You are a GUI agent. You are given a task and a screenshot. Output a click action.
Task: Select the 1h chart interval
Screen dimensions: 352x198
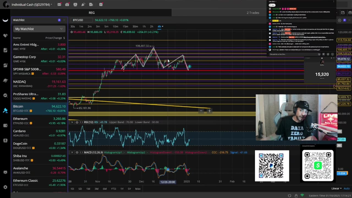click(x=144, y=26)
